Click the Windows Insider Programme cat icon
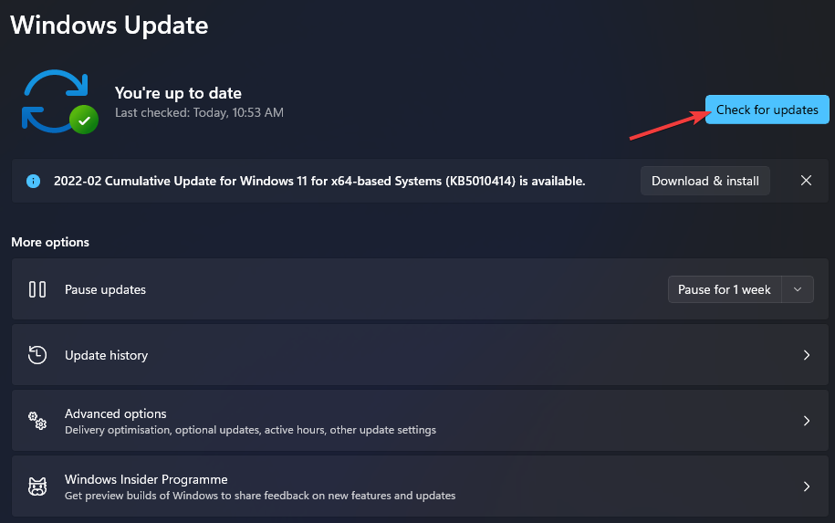 pos(37,486)
